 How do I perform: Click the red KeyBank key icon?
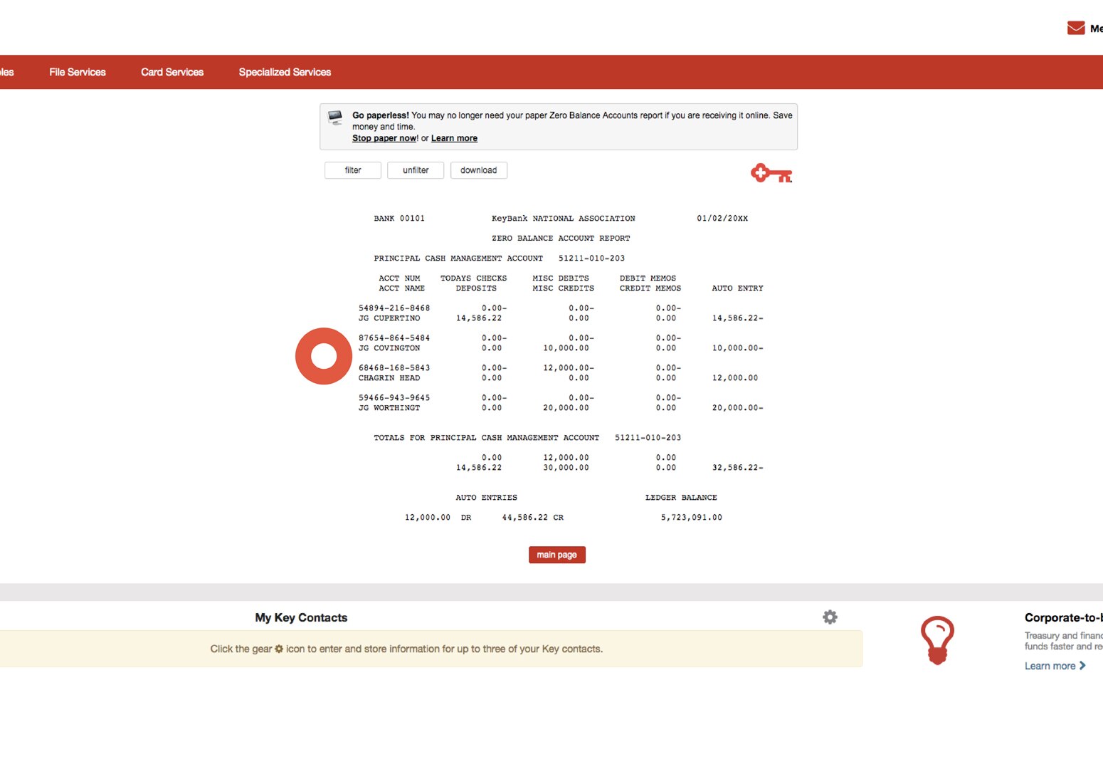point(770,172)
